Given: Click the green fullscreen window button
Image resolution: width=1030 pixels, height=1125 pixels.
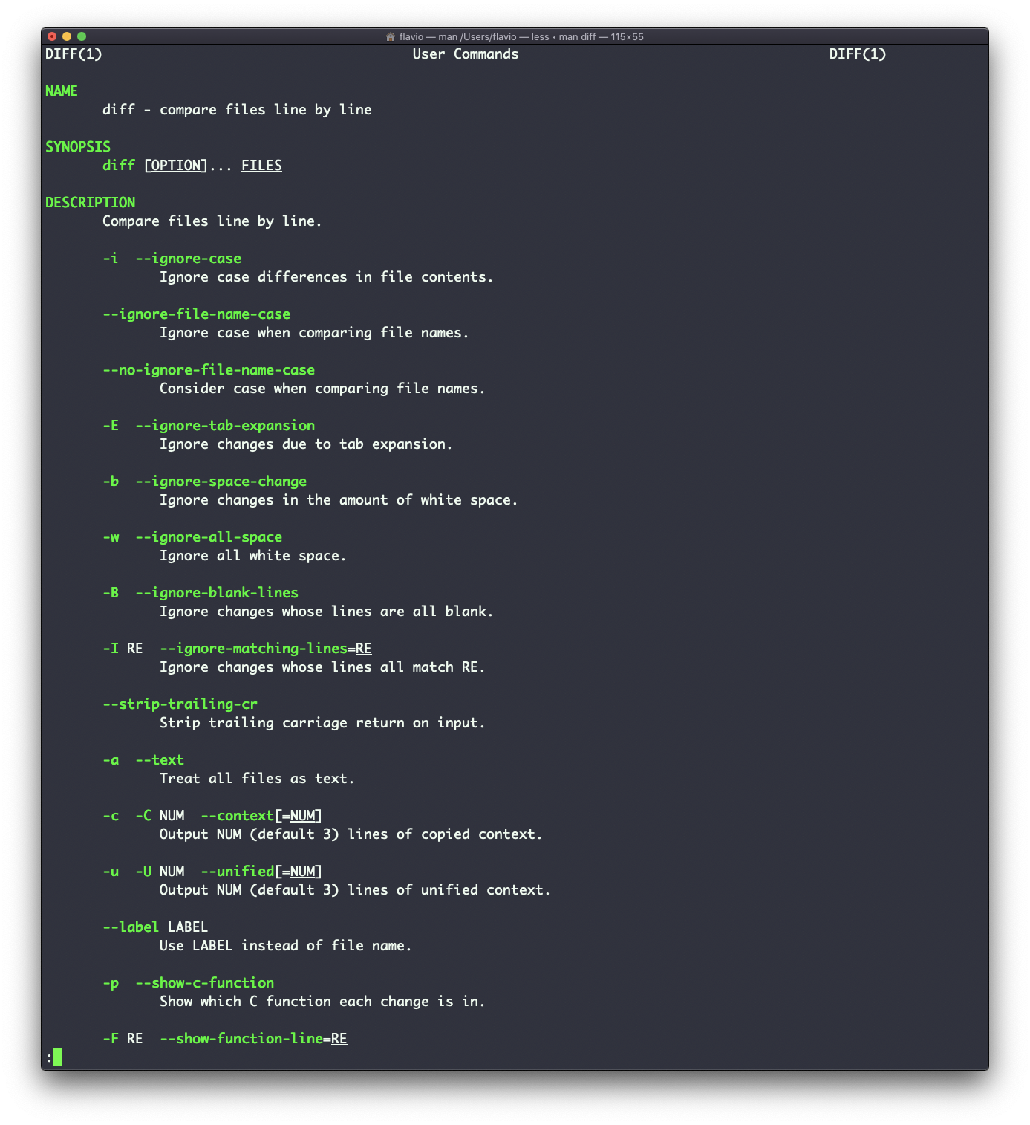Looking at the screenshot, I should [82, 36].
